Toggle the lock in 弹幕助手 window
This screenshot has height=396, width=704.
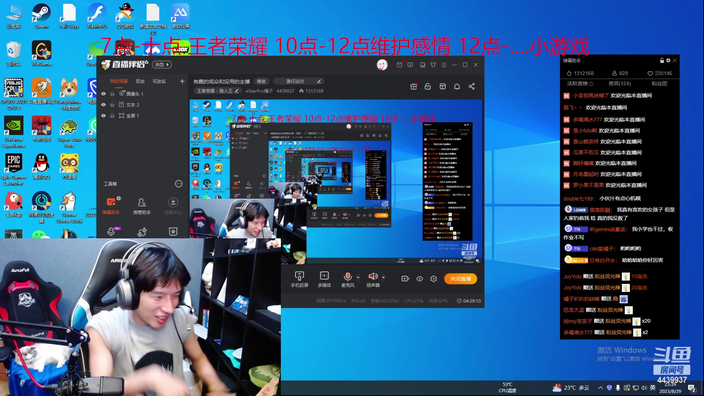(662, 60)
